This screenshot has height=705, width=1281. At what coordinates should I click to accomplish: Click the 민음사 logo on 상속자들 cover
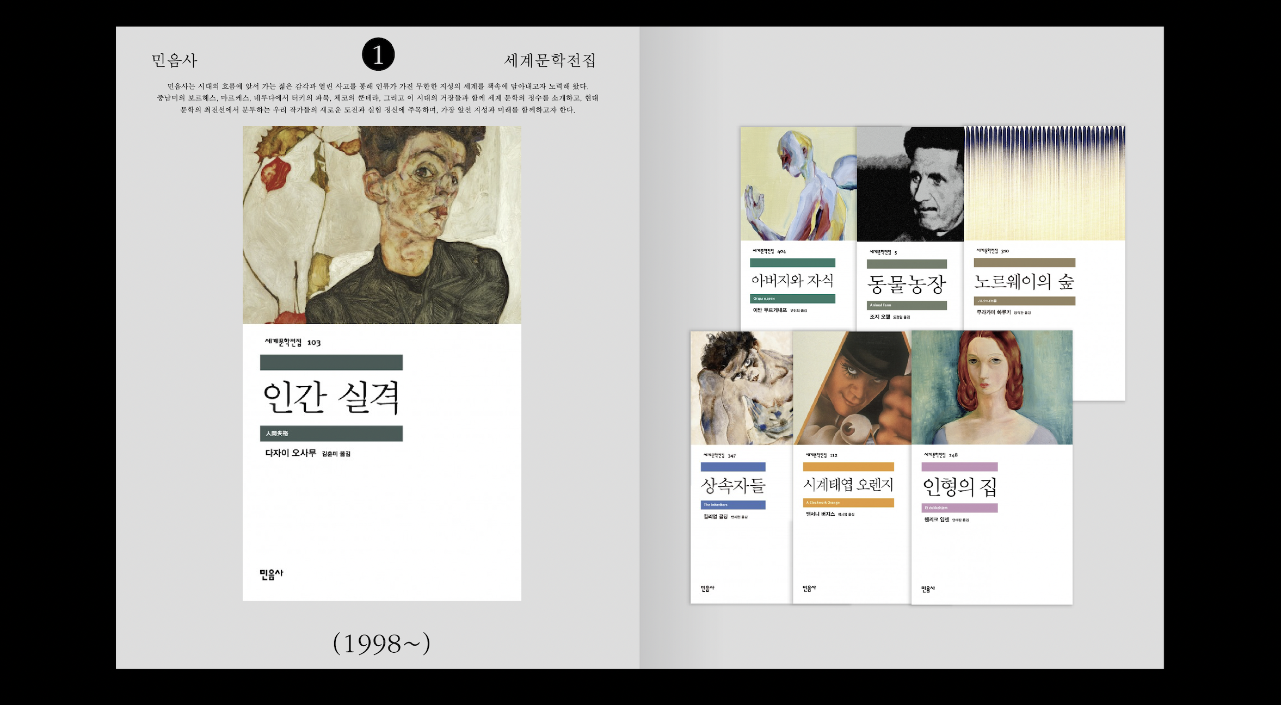point(707,589)
